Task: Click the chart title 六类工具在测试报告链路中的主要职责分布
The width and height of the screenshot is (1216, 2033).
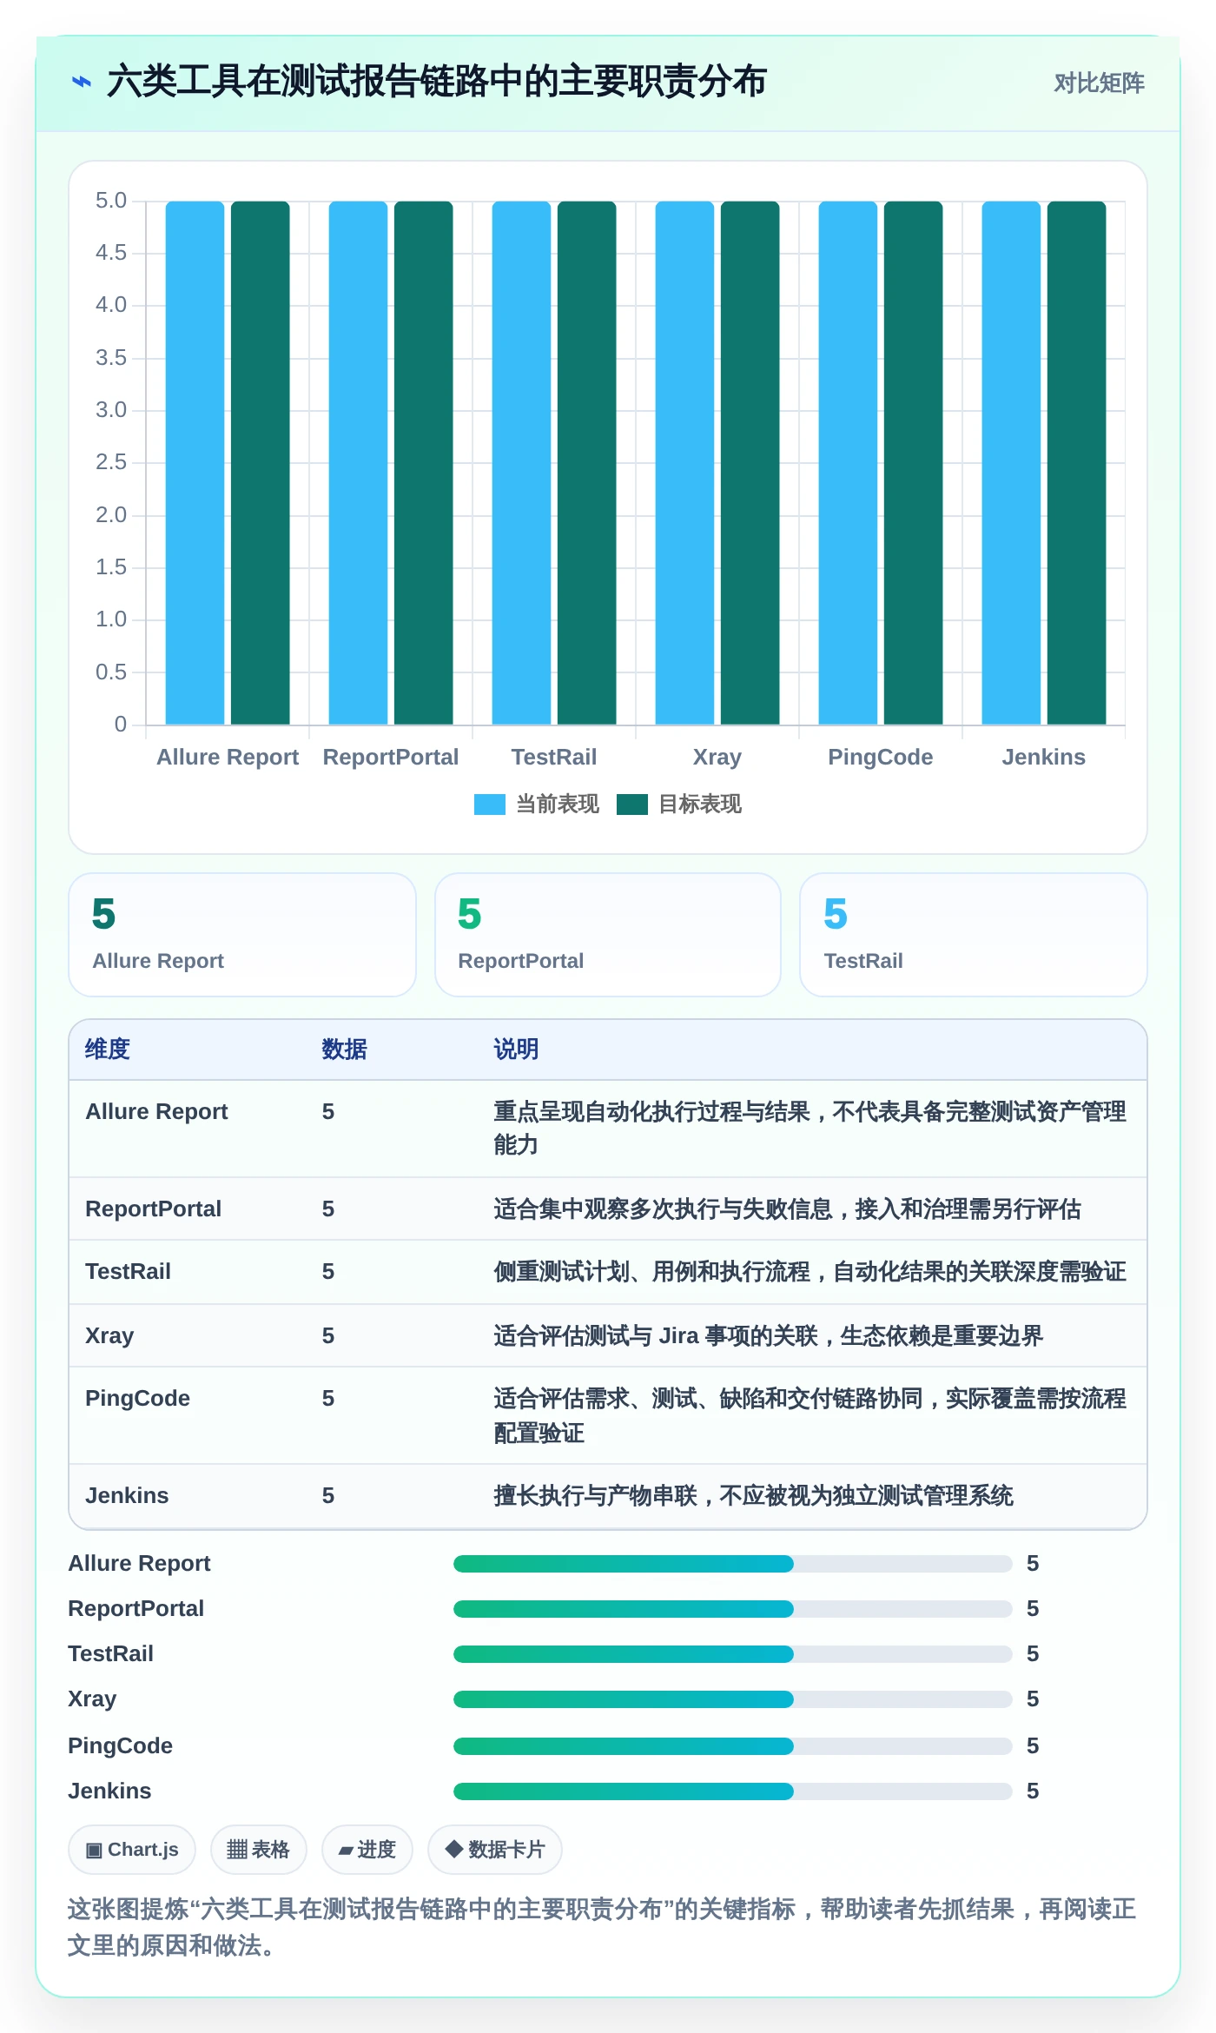Action: (x=437, y=82)
